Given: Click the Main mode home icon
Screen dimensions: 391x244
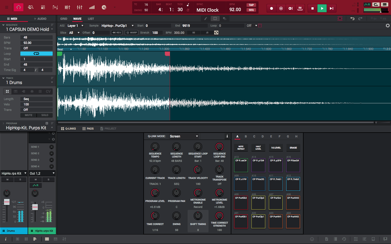Looking at the screenshot, I should tap(18, 7).
